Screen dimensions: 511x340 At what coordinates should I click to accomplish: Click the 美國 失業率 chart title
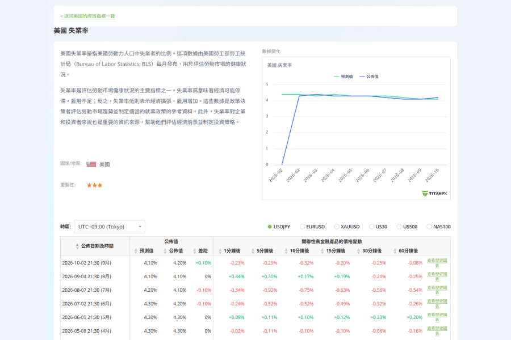[279, 65]
